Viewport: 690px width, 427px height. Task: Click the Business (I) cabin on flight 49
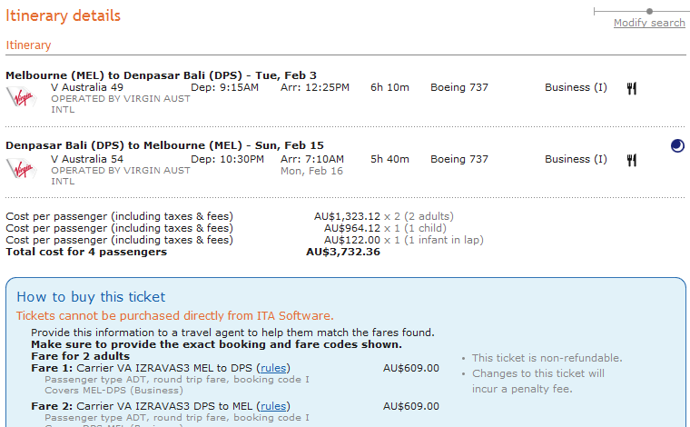[576, 87]
